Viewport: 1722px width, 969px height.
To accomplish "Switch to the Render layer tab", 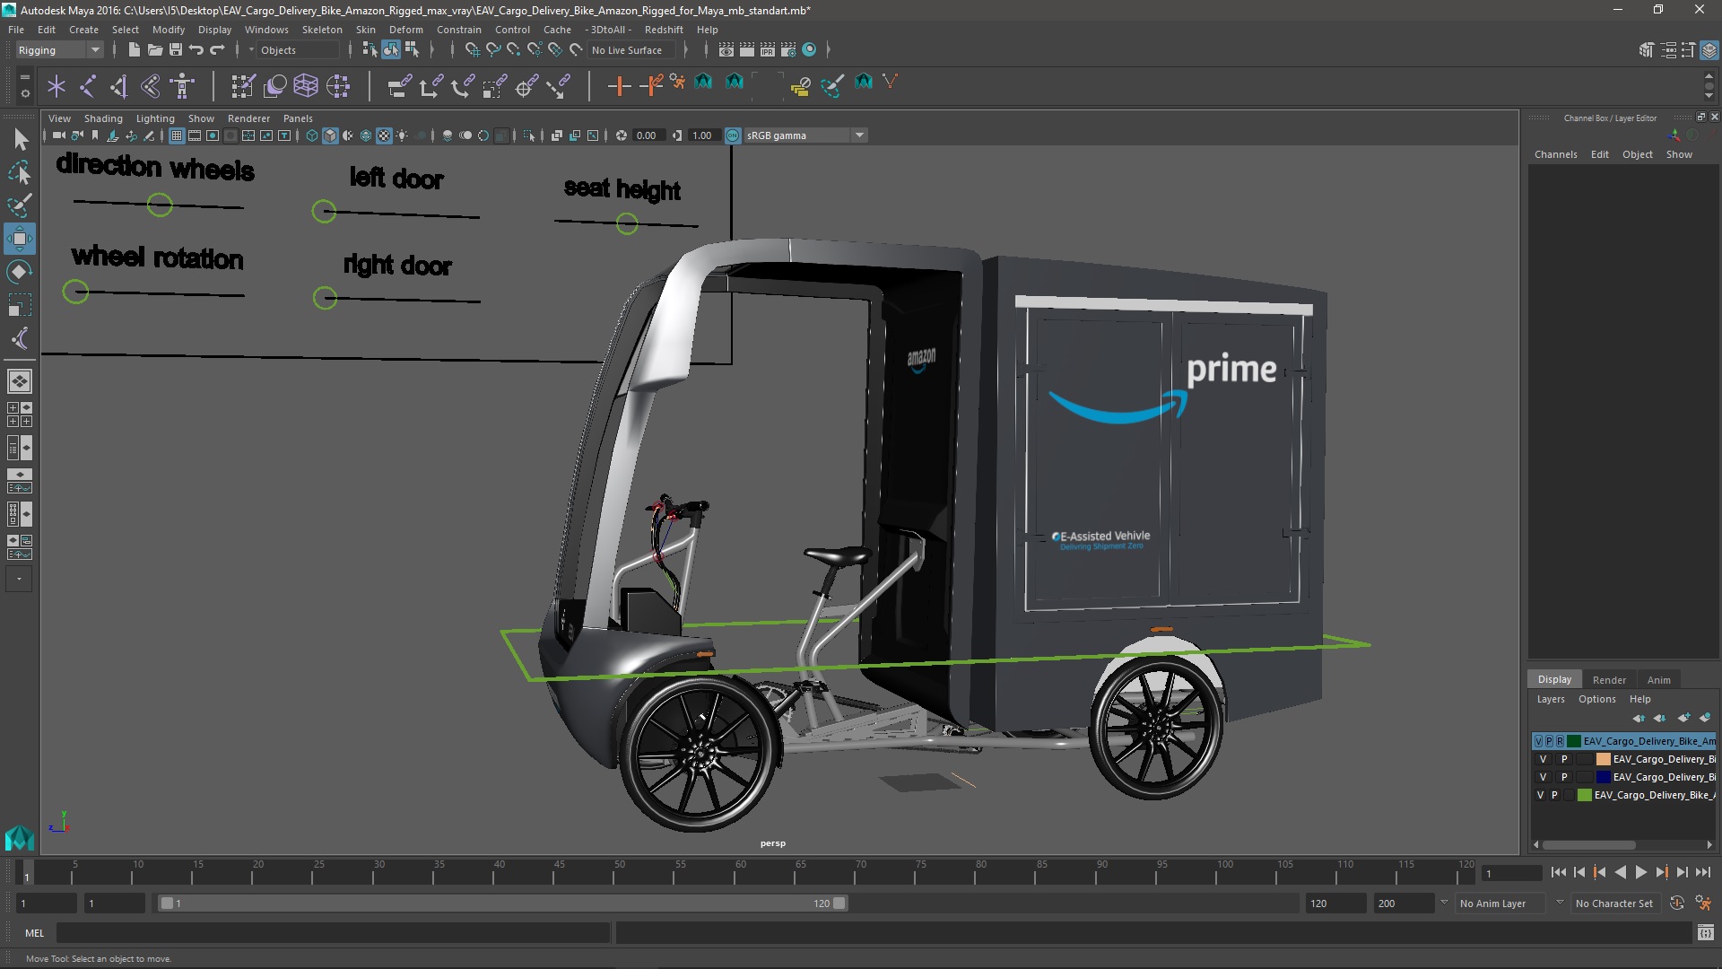I will click(x=1608, y=680).
